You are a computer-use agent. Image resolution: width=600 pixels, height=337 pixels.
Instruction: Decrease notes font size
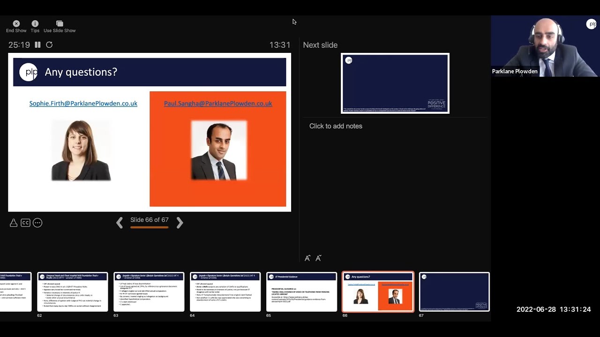point(319,258)
